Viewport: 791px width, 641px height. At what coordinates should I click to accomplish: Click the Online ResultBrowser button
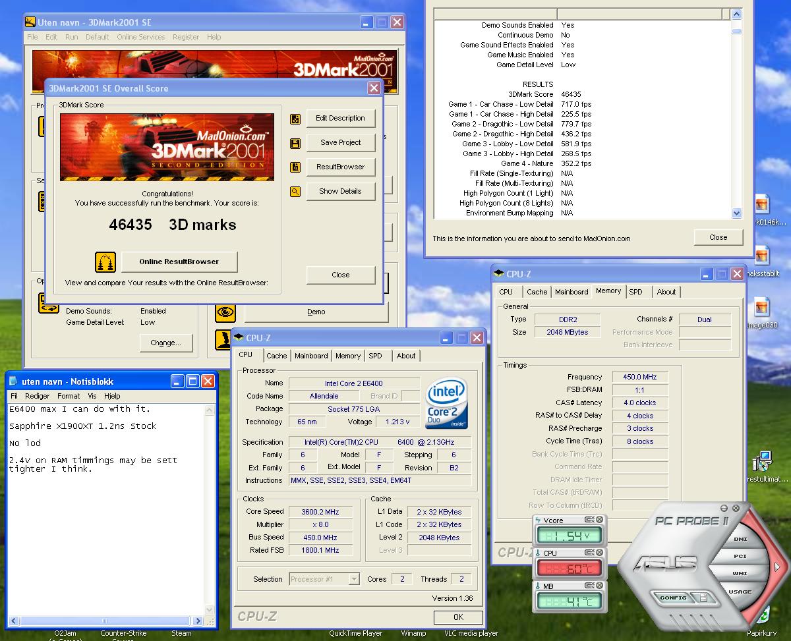tap(179, 262)
